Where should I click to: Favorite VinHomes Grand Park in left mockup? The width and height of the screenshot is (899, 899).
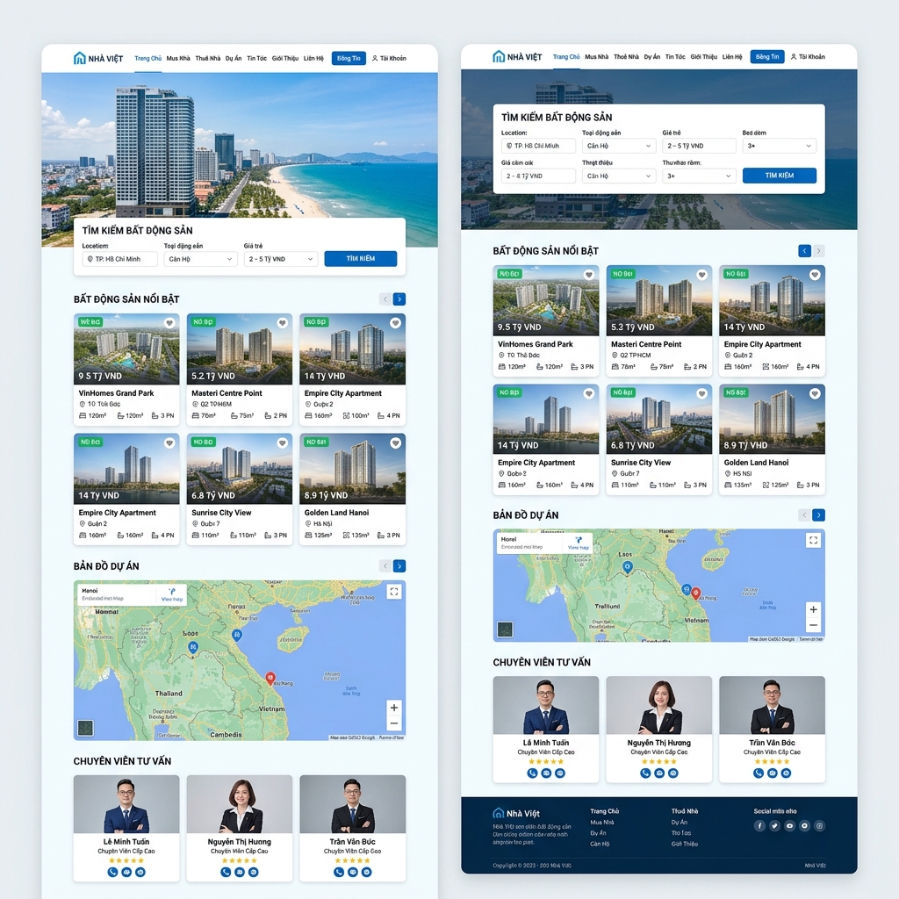coord(169,323)
